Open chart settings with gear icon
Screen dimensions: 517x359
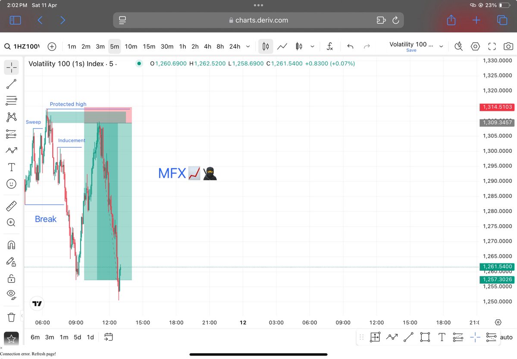pos(476,46)
